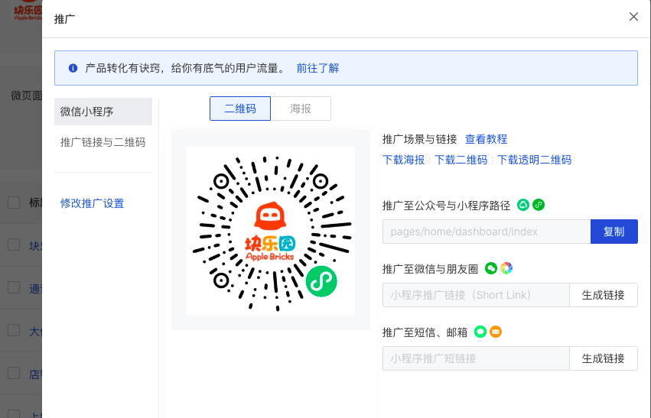Select the 微信小程序 sidebar item
651x418 pixels.
(103, 112)
